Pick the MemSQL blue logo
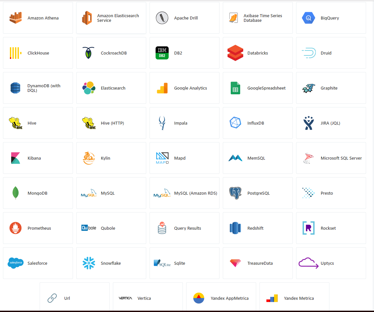This screenshot has height=312, width=374. click(235, 158)
